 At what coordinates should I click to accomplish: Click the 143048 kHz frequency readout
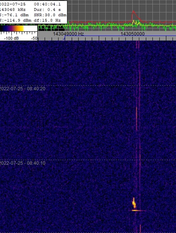[13, 10]
